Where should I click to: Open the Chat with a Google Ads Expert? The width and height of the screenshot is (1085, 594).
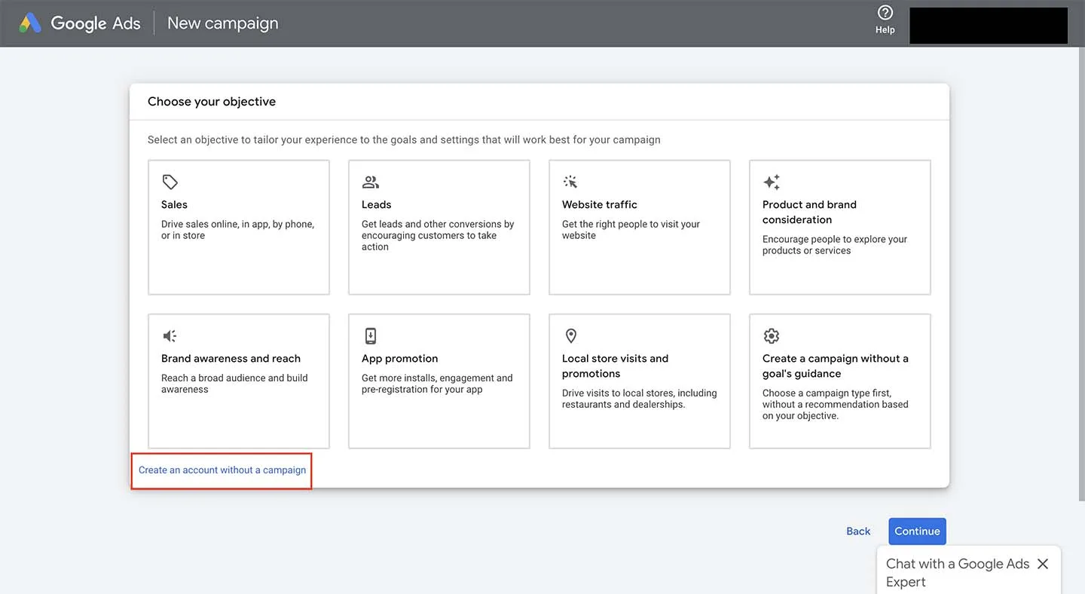click(x=957, y=572)
